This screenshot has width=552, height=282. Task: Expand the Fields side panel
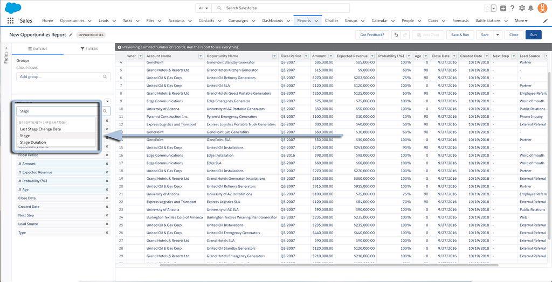tap(6, 54)
